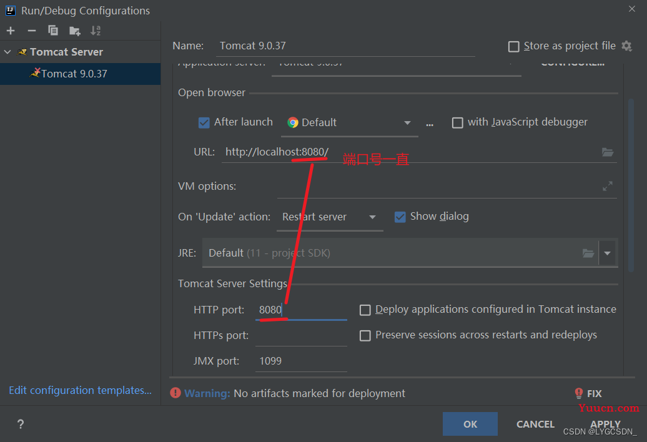The height and width of the screenshot is (442, 647).
Task: Add new configuration with plus icon
Action: [x=11, y=31]
